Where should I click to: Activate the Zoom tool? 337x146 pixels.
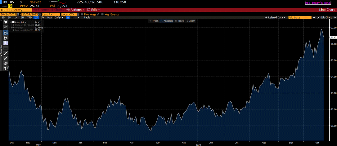191,21
